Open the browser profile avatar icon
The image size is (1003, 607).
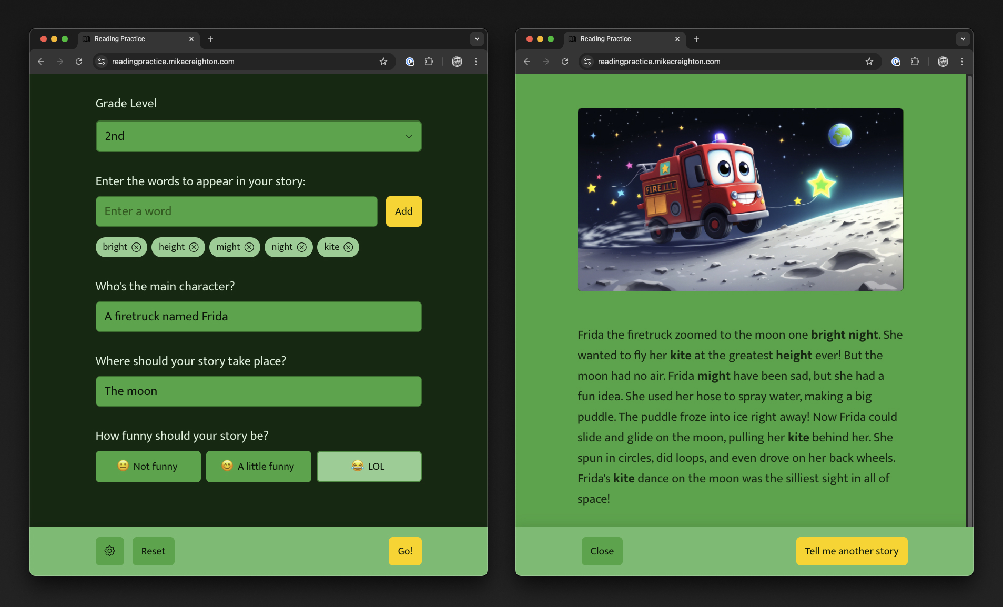click(457, 62)
